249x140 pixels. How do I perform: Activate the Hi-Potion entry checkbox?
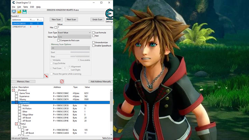[x=19, y=109]
